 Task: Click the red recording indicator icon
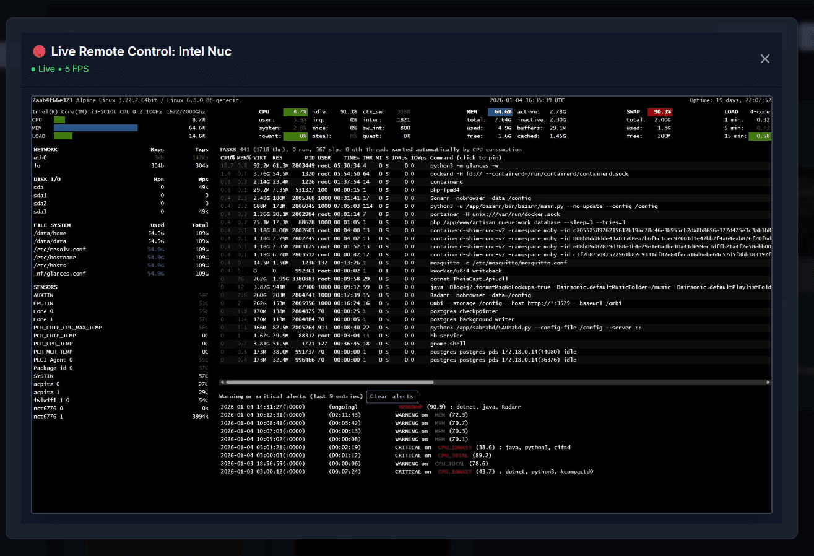pos(40,51)
